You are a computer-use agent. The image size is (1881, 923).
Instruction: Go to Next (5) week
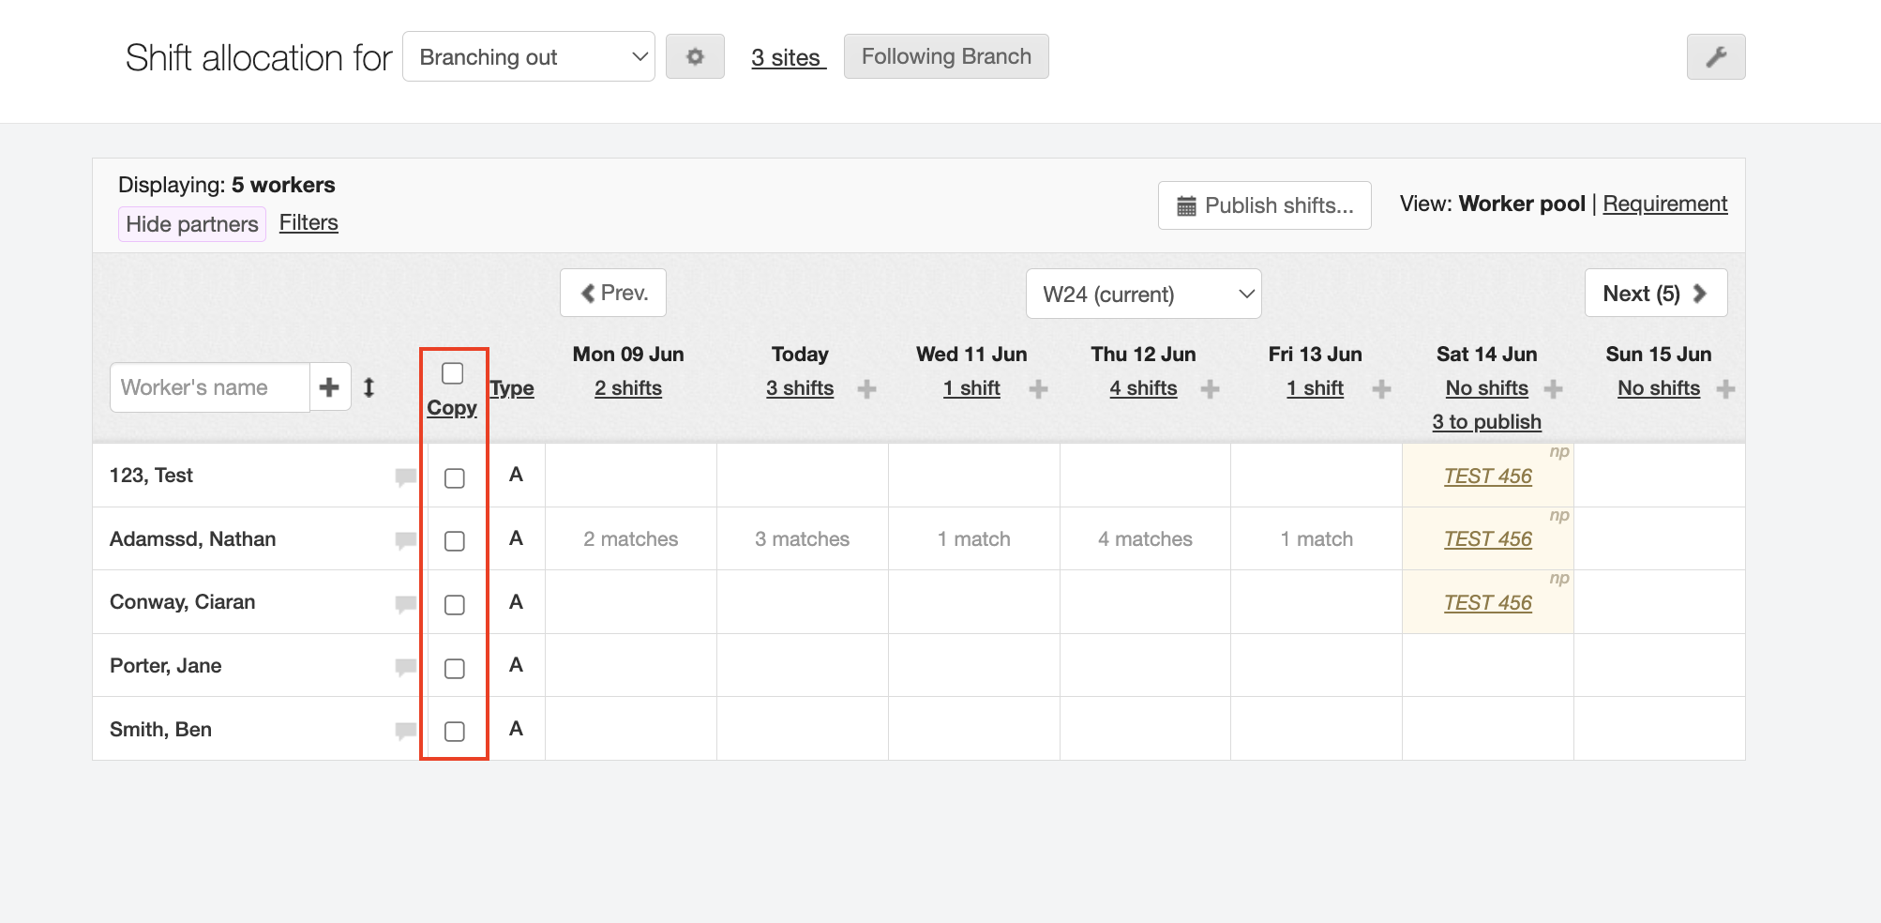point(1655,294)
